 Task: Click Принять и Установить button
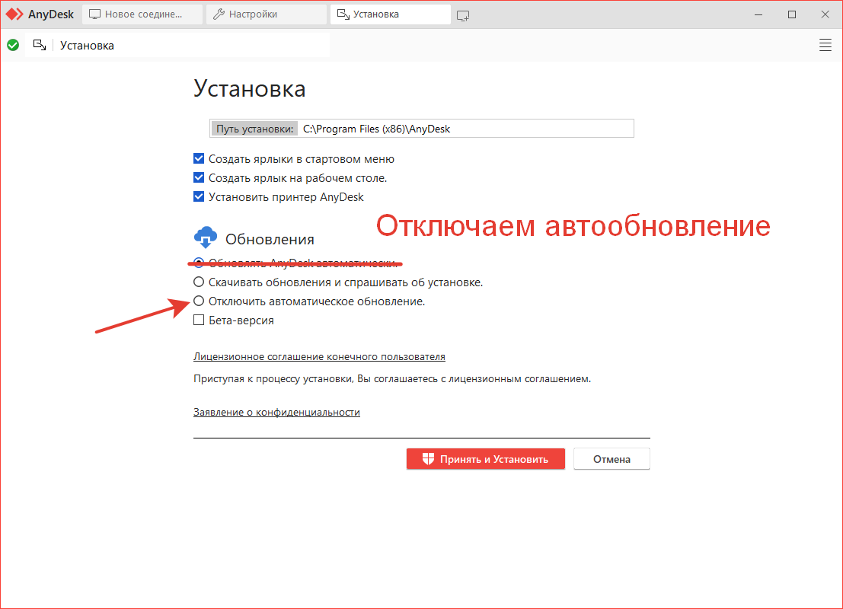point(486,459)
